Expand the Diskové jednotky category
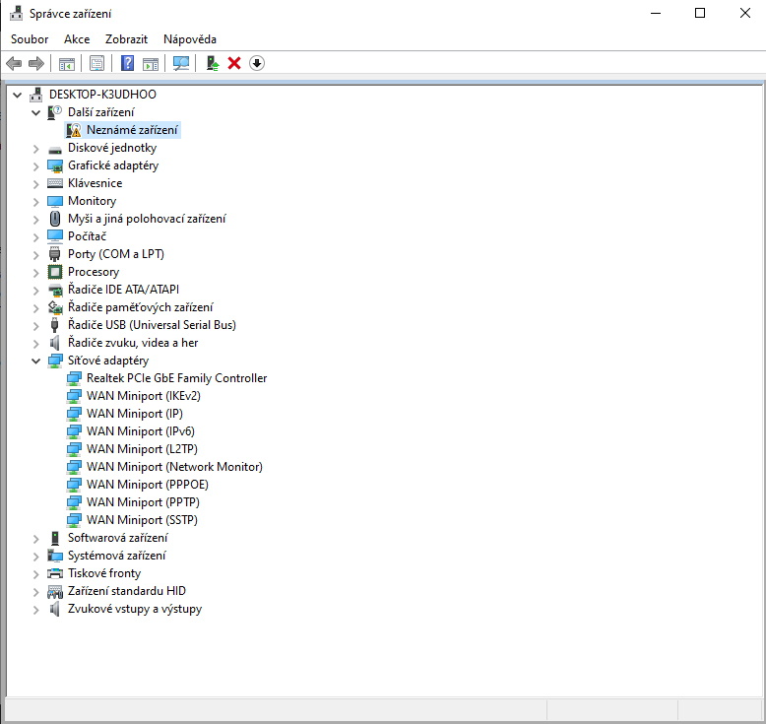 point(36,148)
